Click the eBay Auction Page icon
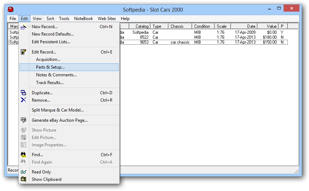Screen dimensions: 309x191 tap(23, 120)
